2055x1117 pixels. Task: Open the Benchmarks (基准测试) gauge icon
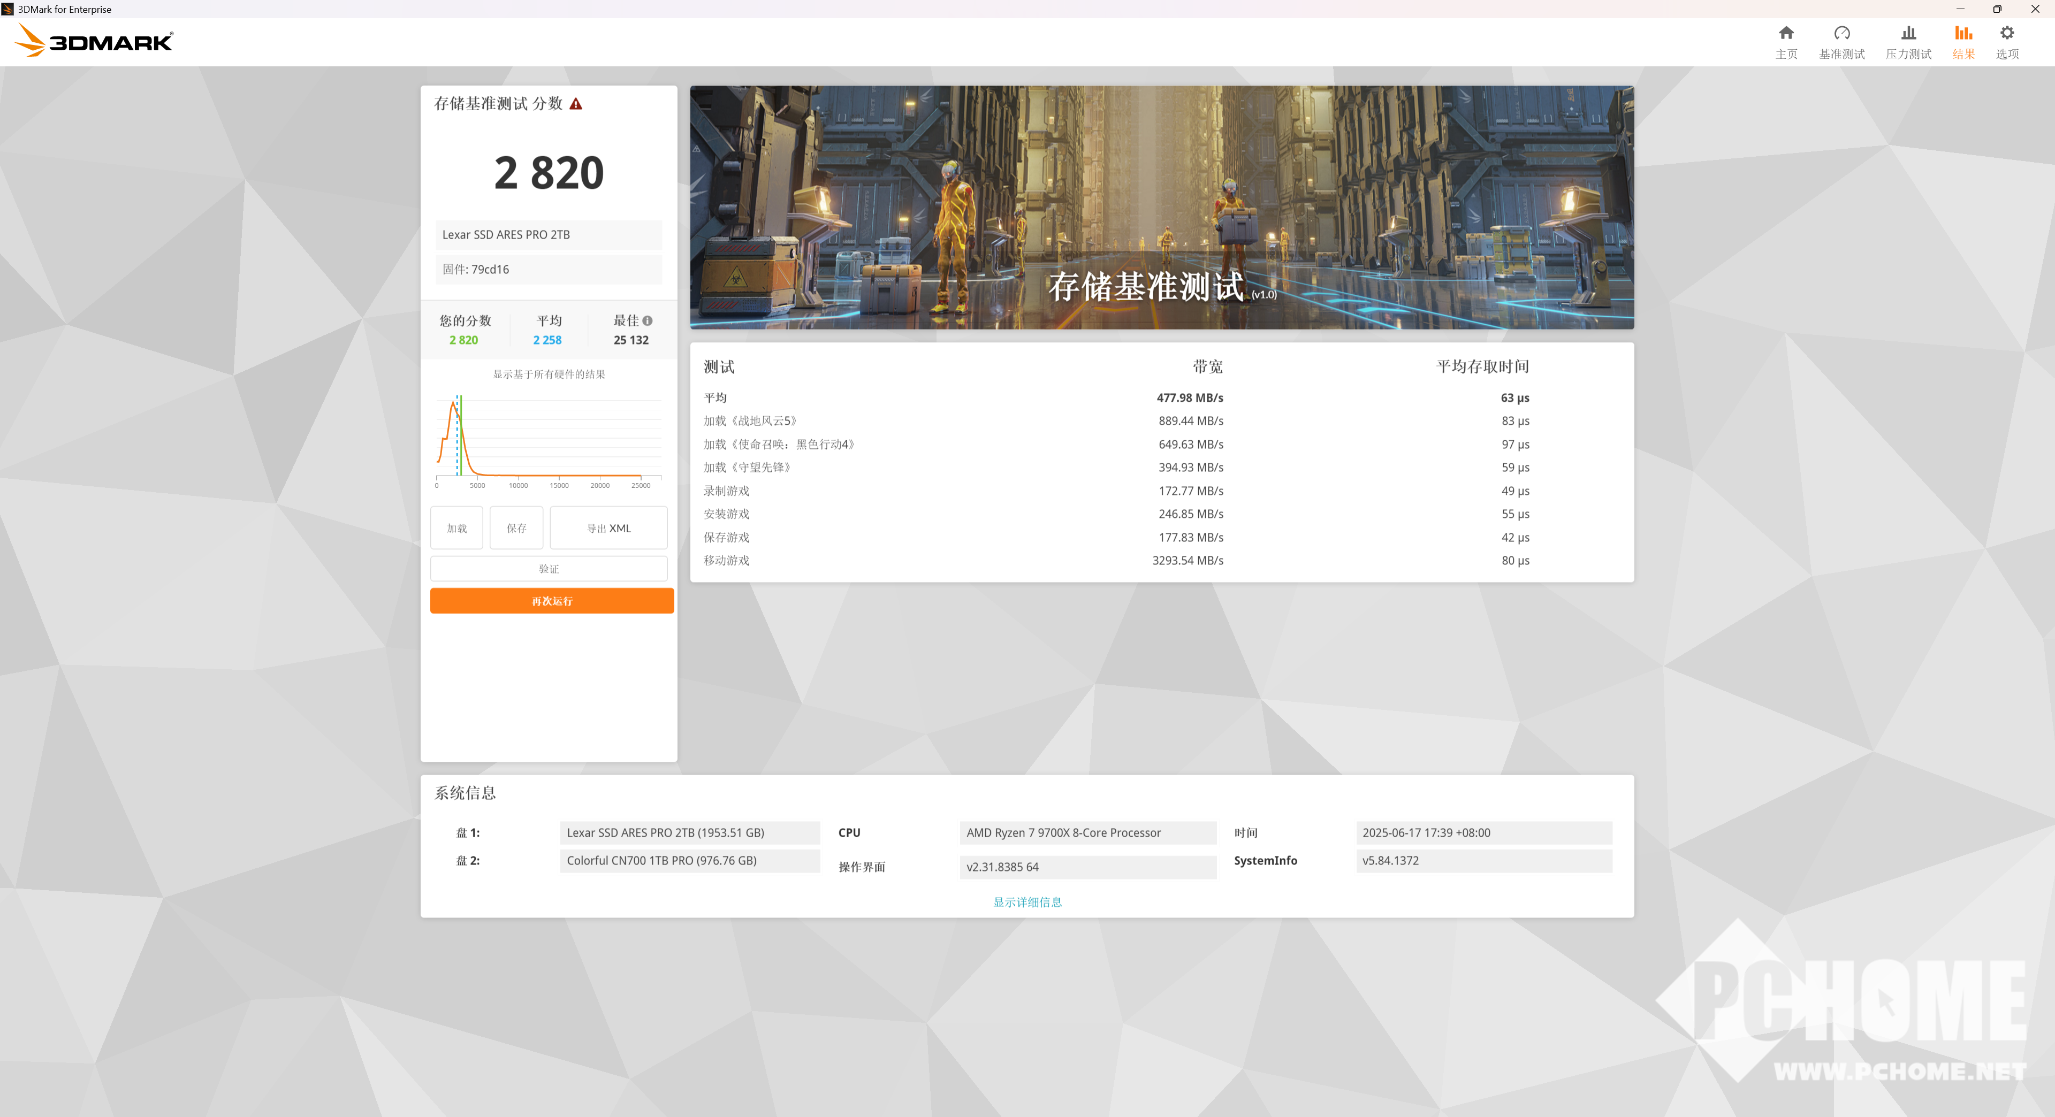point(1841,33)
